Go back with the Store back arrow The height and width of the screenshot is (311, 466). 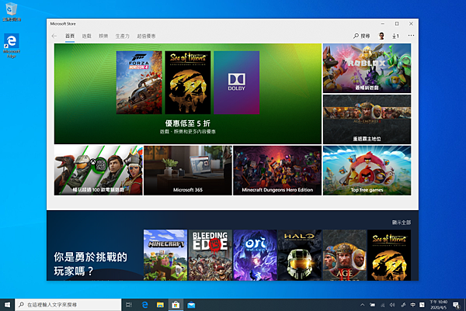point(54,36)
